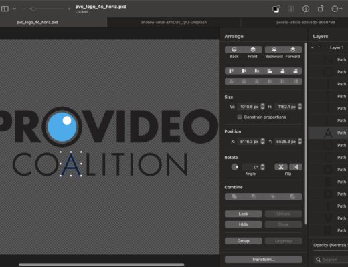This screenshot has width=348, height=267.
Task: Click the Flip button with horizontal mirror line
Action: (281, 167)
